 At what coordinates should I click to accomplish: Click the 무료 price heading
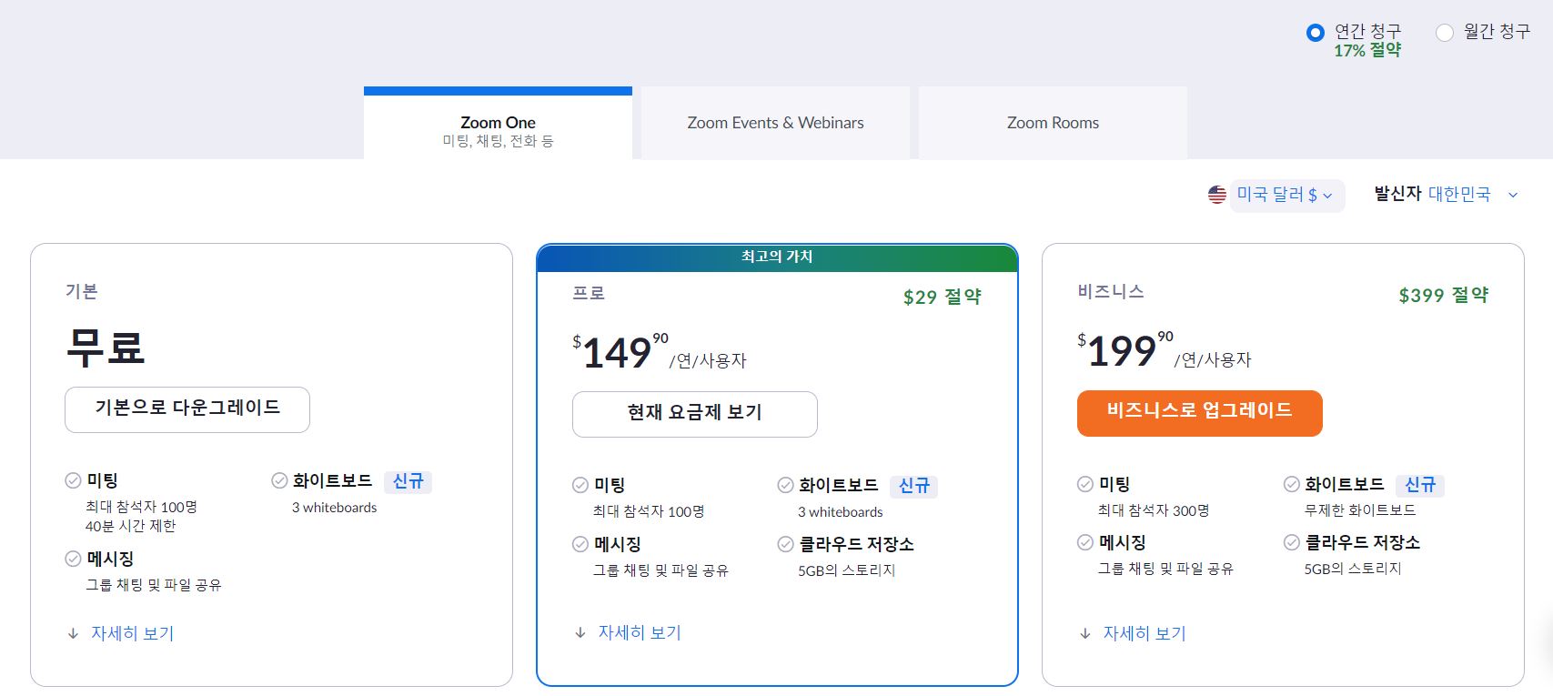(106, 348)
